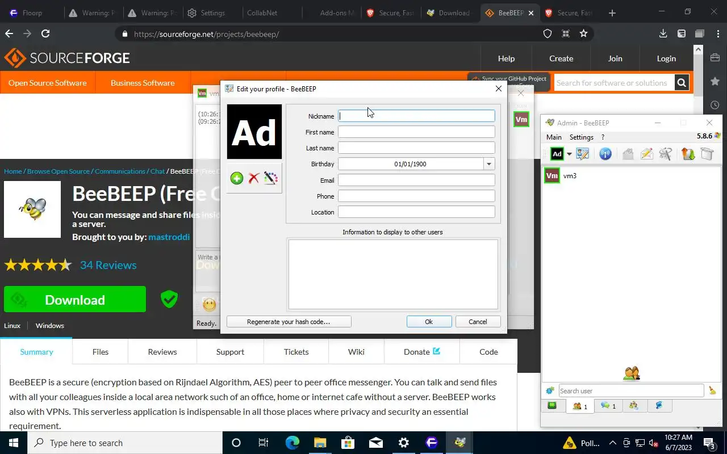Click Cancel in the profile dialog
This screenshot has height=454, width=727.
478,322
